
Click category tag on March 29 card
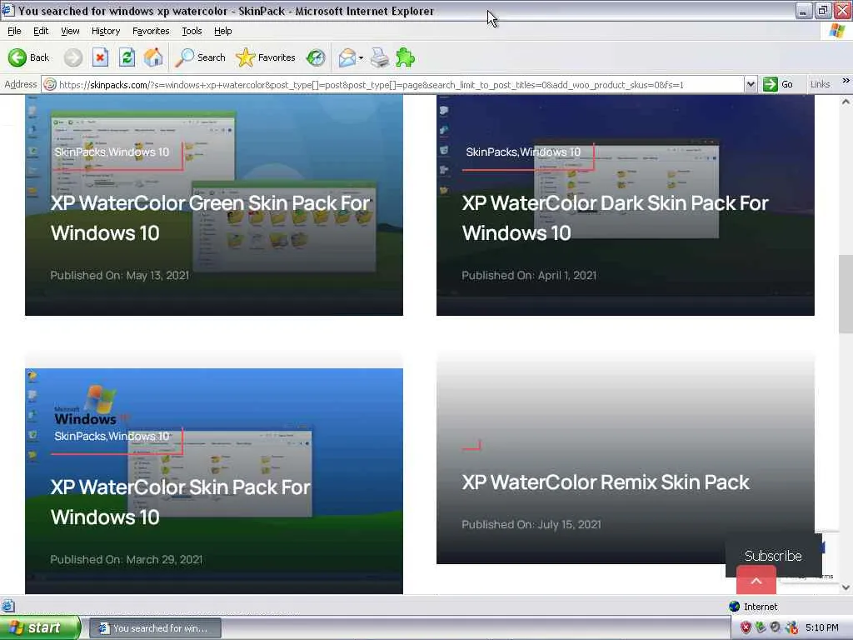112,436
